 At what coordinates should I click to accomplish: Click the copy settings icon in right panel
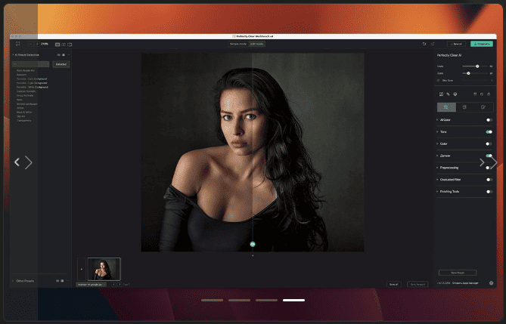click(x=482, y=94)
